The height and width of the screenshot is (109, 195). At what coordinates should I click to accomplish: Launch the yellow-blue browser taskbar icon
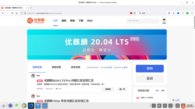24,106
